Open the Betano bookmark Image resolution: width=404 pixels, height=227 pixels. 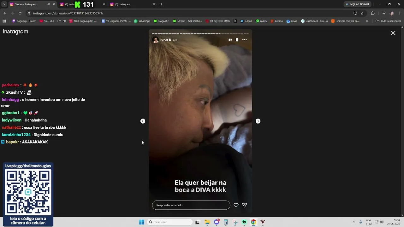click(277, 21)
